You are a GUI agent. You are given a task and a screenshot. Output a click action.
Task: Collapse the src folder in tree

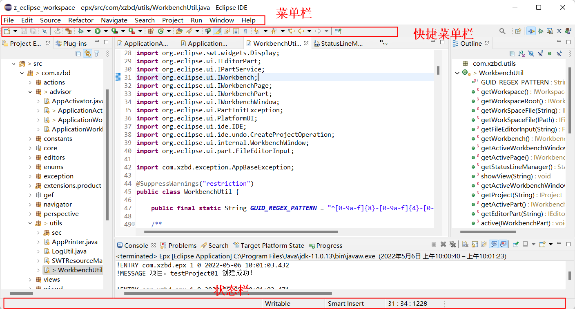[14, 64]
